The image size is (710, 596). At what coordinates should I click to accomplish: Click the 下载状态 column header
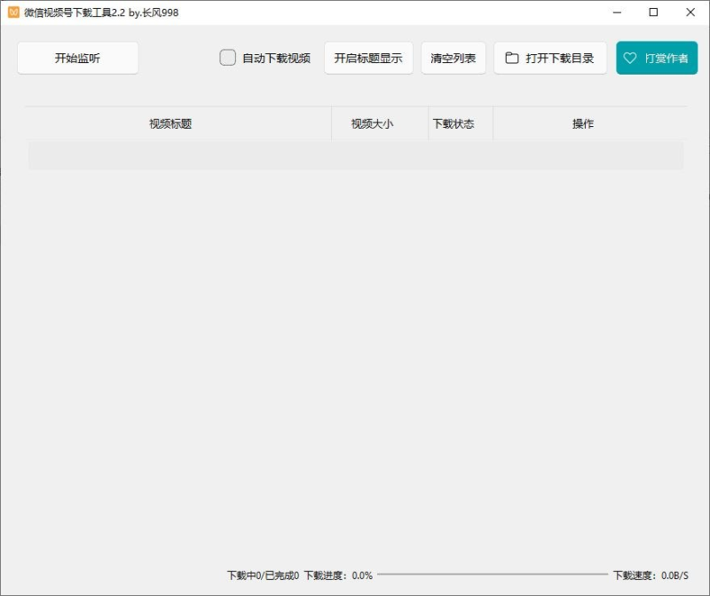pyautogui.click(x=453, y=123)
